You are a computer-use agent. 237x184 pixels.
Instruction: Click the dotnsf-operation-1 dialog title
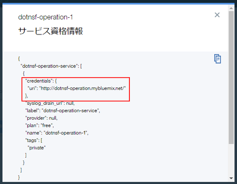pyautogui.click(x=45, y=17)
